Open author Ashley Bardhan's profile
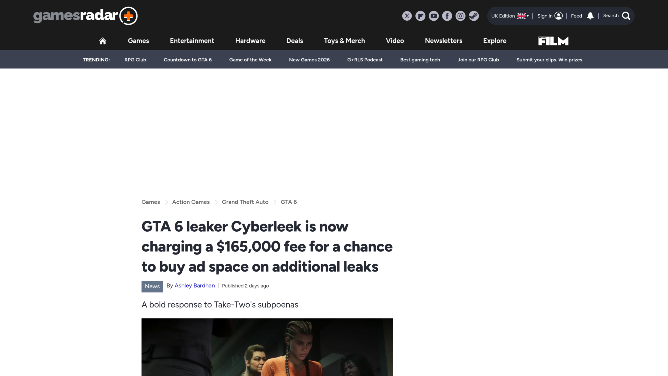The height and width of the screenshot is (376, 668). [195, 286]
